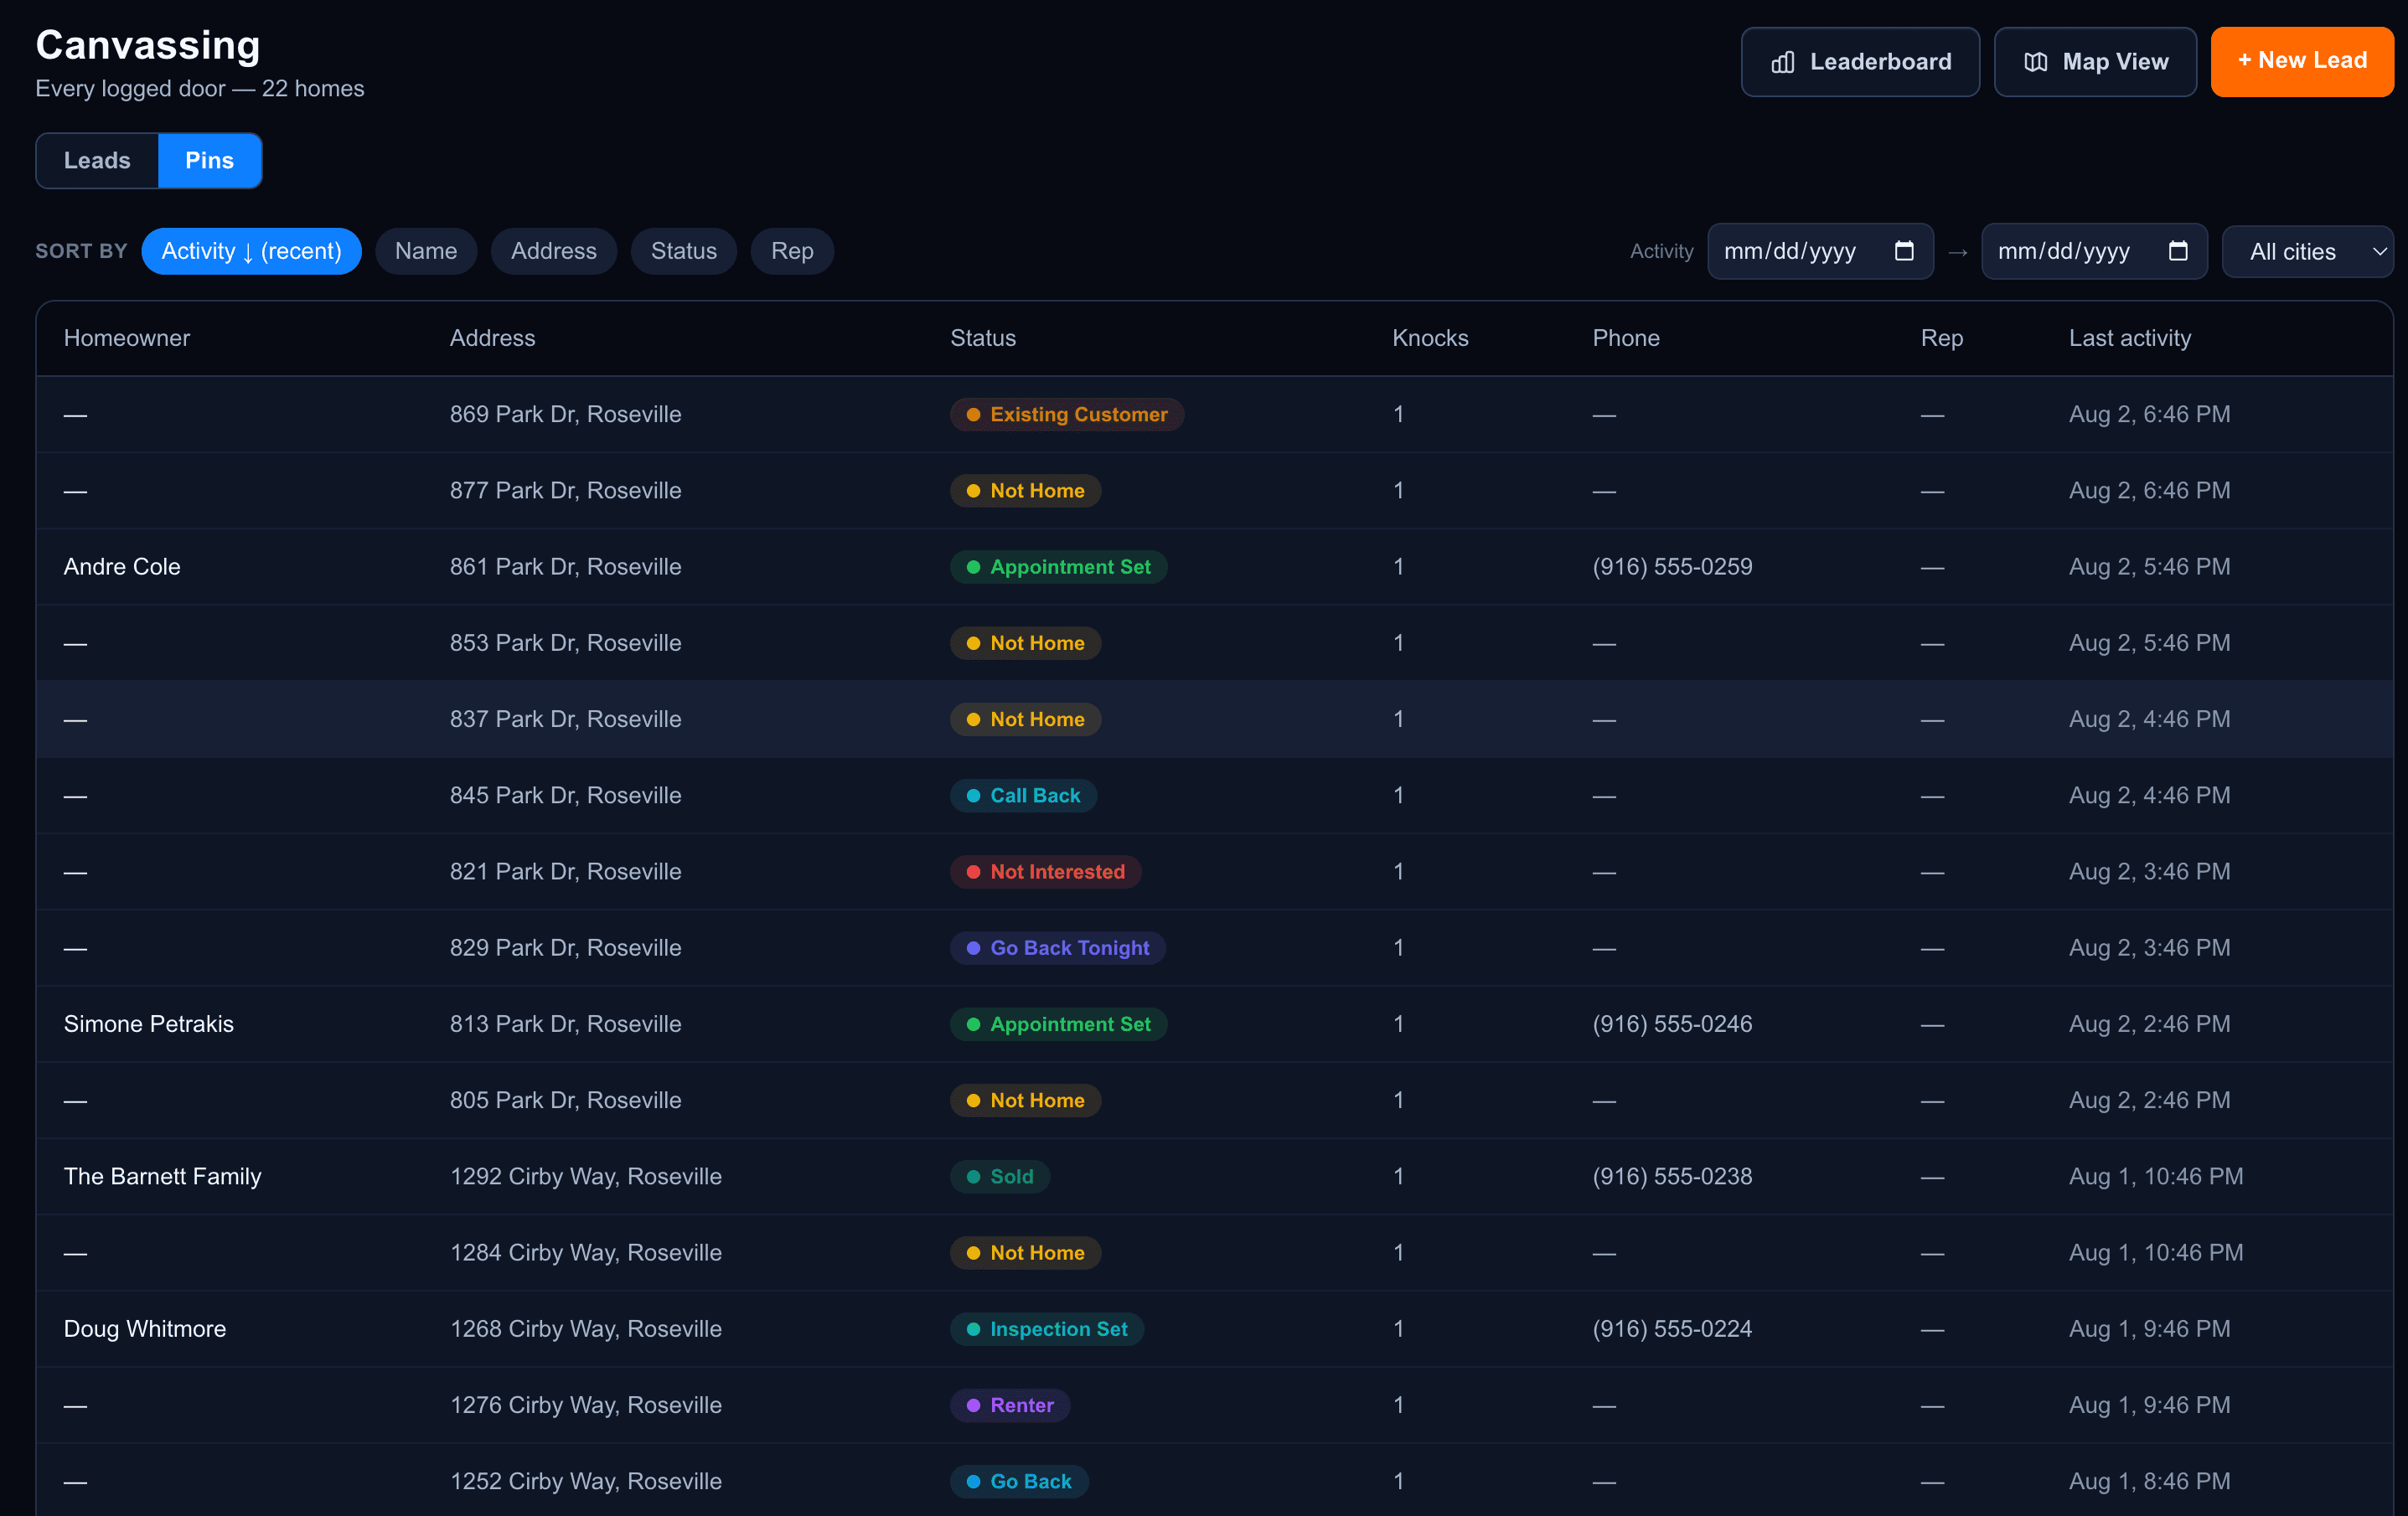
Task: Click the Go Back Tonight status badge
Action: pos(1058,947)
